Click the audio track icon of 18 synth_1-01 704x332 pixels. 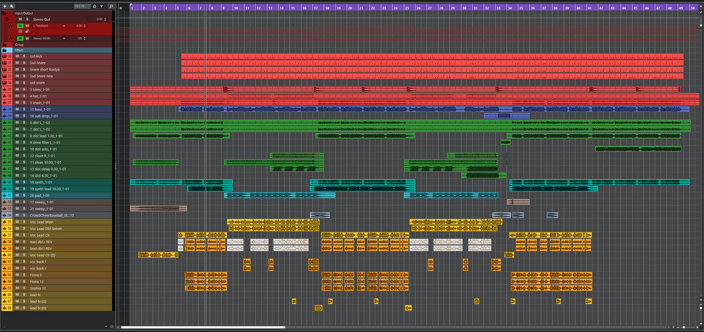(4, 182)
